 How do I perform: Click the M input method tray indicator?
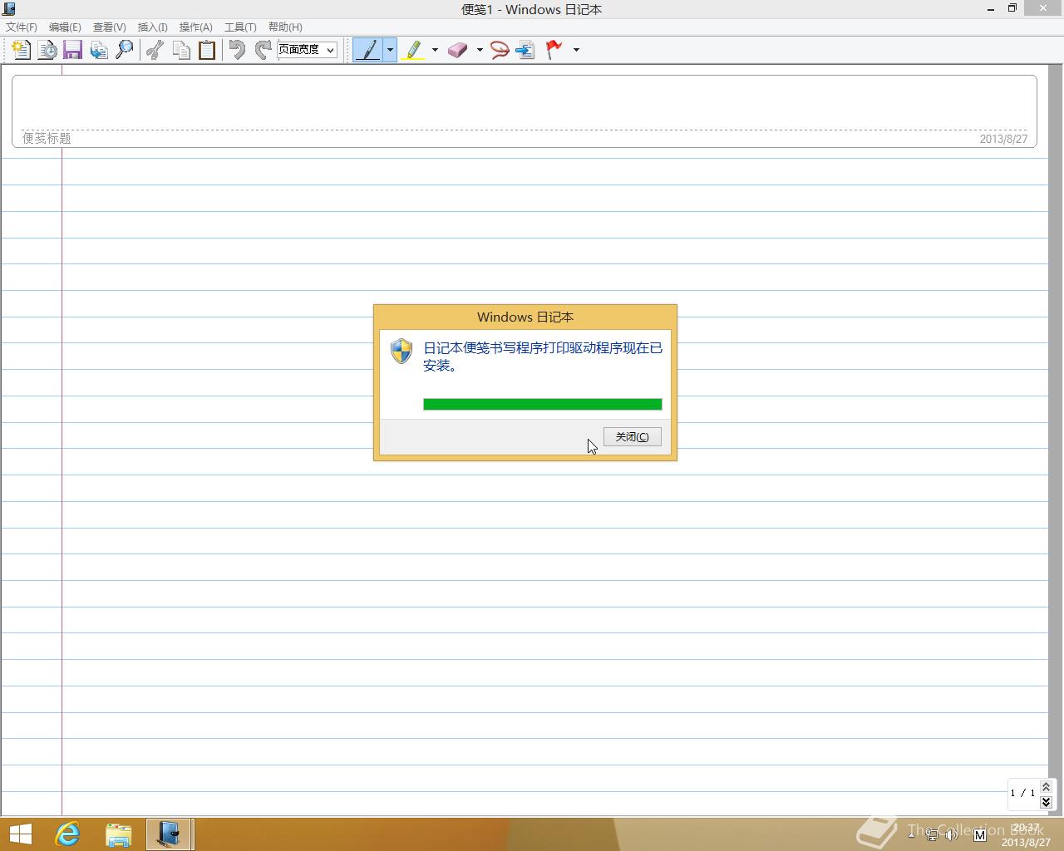(x=979, y=834)
